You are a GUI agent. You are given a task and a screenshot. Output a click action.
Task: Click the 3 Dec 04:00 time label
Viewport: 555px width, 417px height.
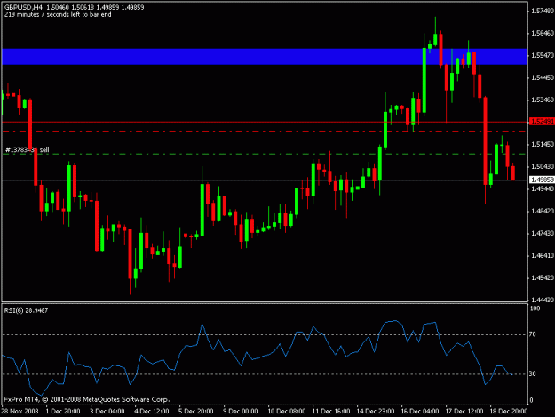pos(107,412)
